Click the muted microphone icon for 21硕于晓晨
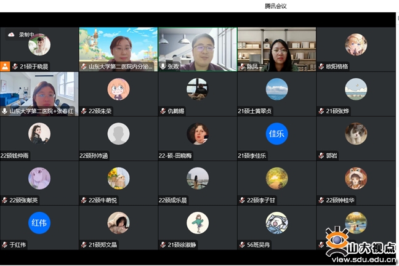Screen dimensions: 399x266 (x=15, y=66)
